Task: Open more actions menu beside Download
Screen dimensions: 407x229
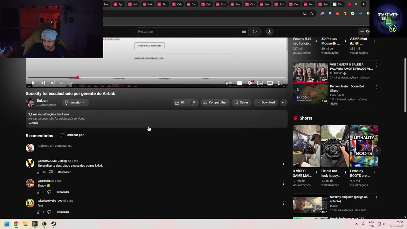Action: [x=284, y=102]
